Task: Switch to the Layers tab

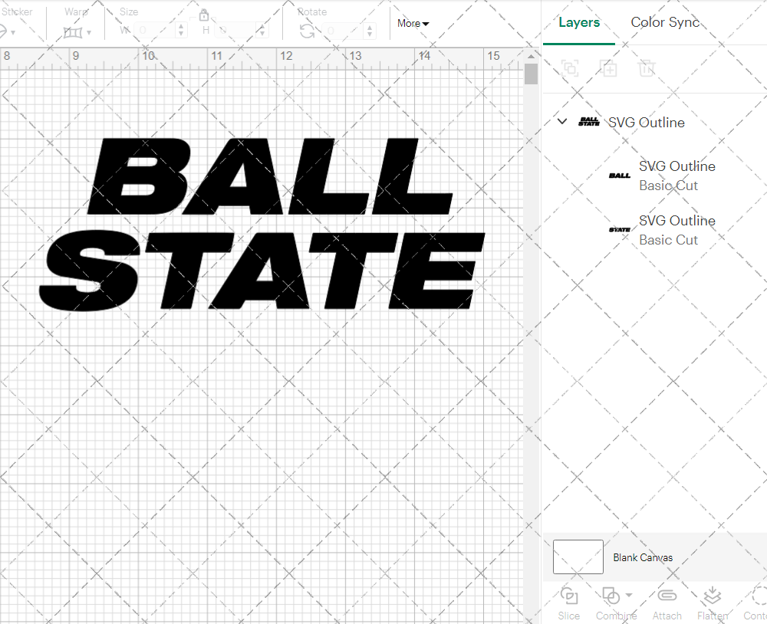Action: tap(579, 22)
